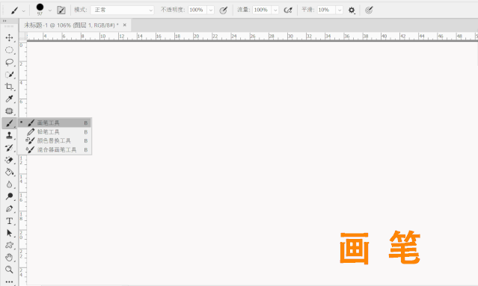Click the flow 100% value field
This screenshot has width=478, height=286.
(x=262, y=10)
